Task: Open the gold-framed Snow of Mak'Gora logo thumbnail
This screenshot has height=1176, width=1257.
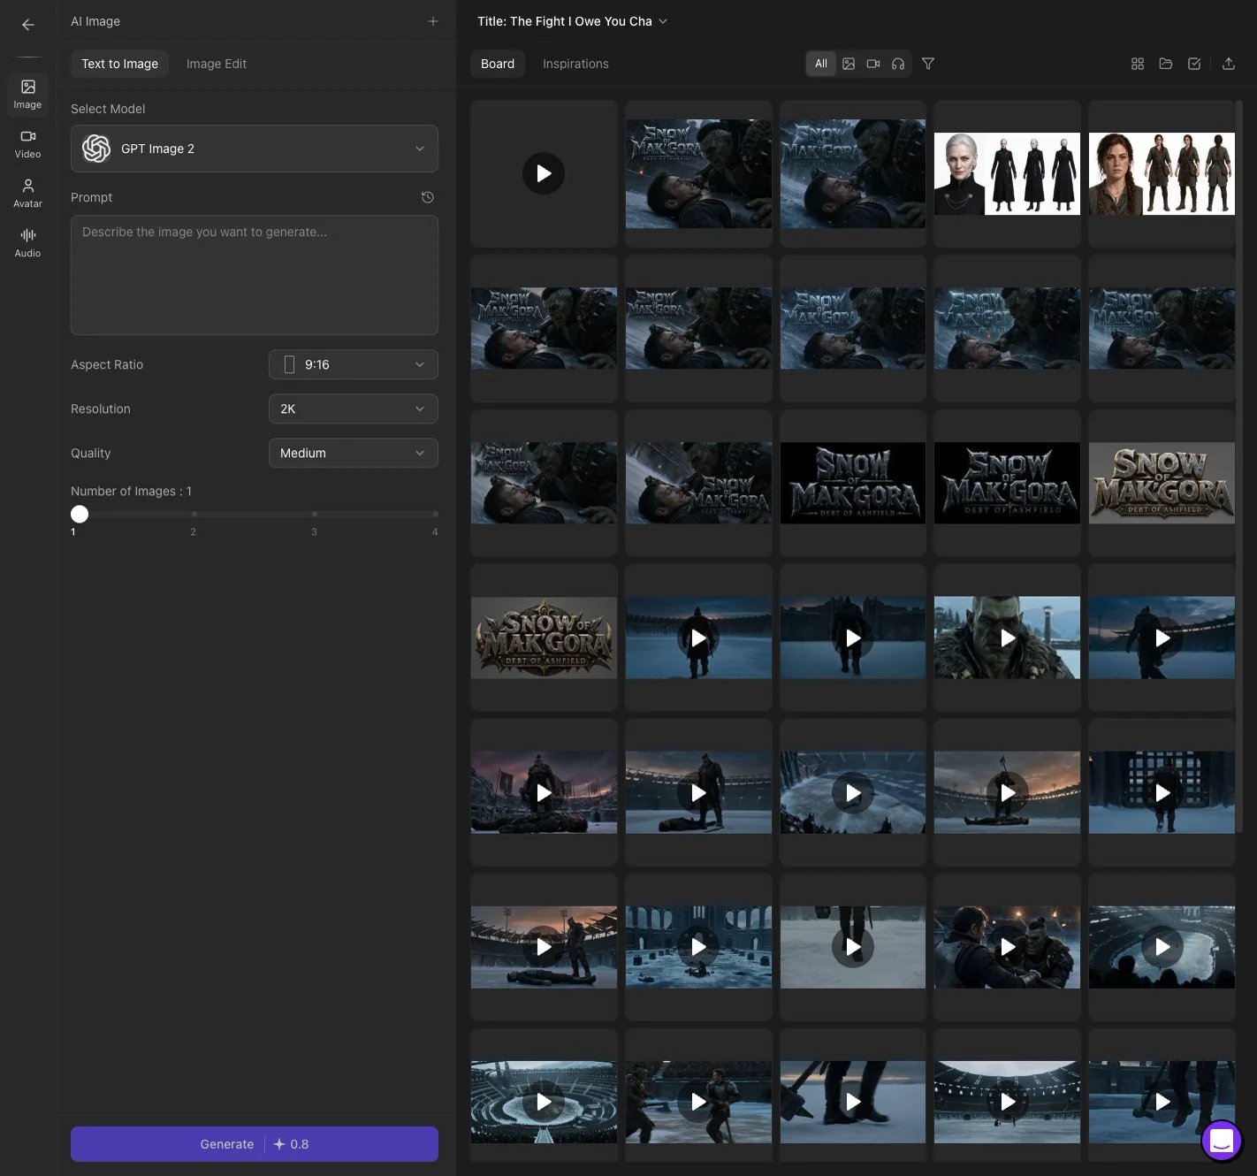Action: coord(544,638)
